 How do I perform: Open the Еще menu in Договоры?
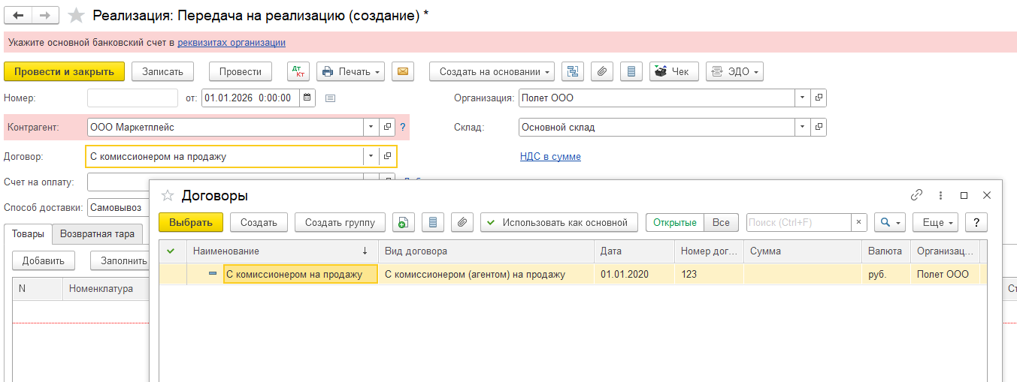[934, 222]
